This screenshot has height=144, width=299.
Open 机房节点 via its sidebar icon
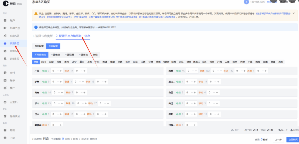coord(5,28)
